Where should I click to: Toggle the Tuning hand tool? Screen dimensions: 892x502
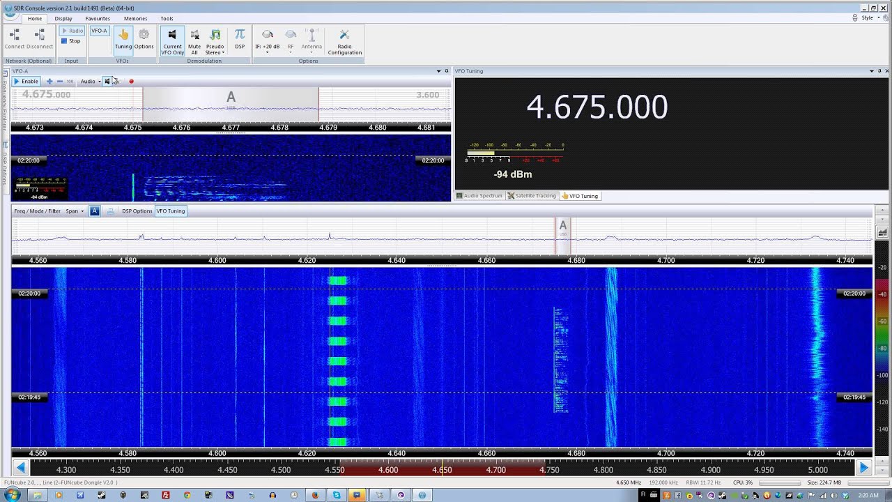(x=123, y=39)
